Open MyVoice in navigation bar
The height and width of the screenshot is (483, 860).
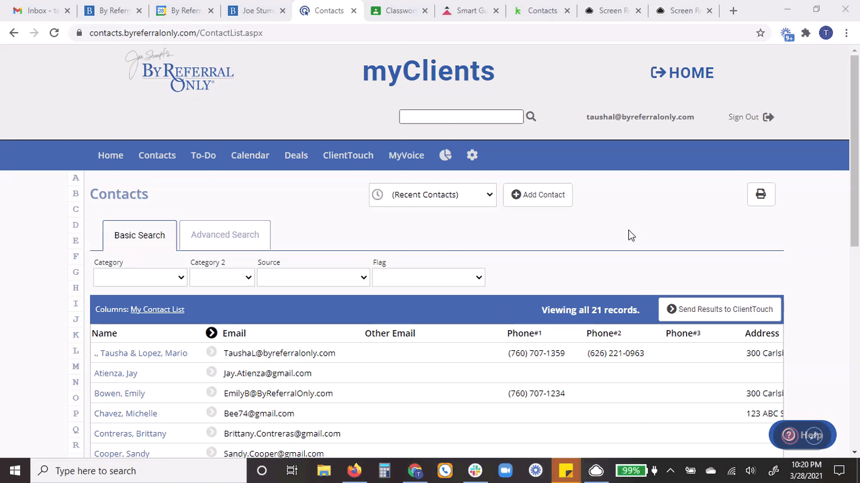pos(406,155)
